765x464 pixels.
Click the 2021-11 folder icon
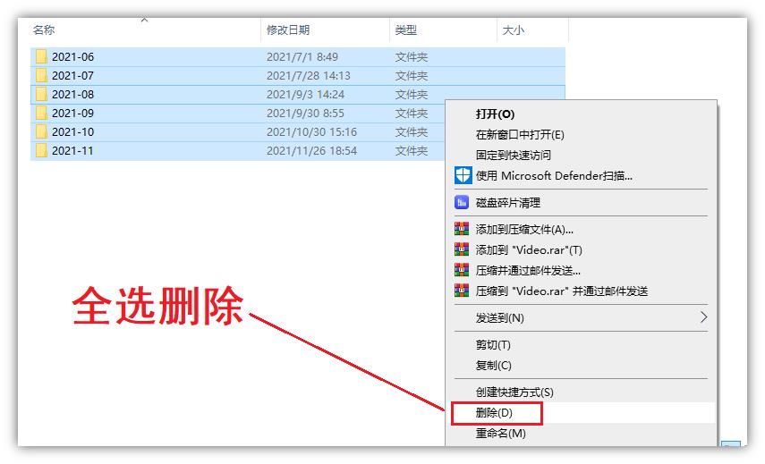[41, 150]
